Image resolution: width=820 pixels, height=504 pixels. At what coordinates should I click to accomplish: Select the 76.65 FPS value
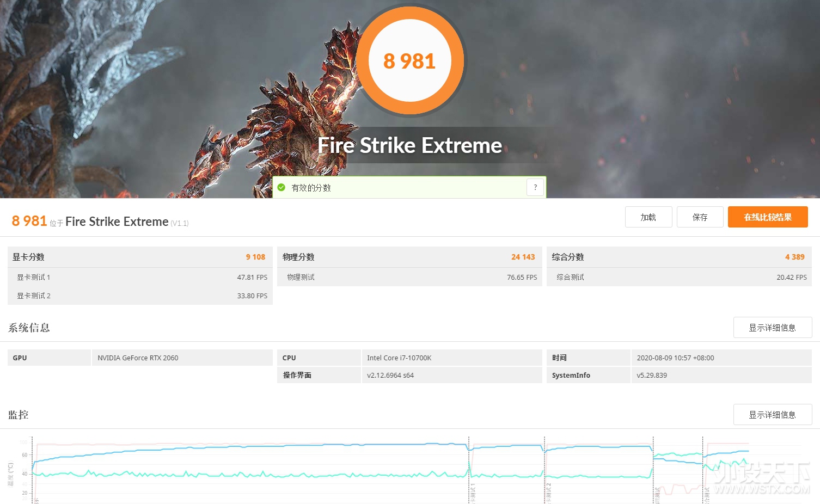click(x=522, y=277)
